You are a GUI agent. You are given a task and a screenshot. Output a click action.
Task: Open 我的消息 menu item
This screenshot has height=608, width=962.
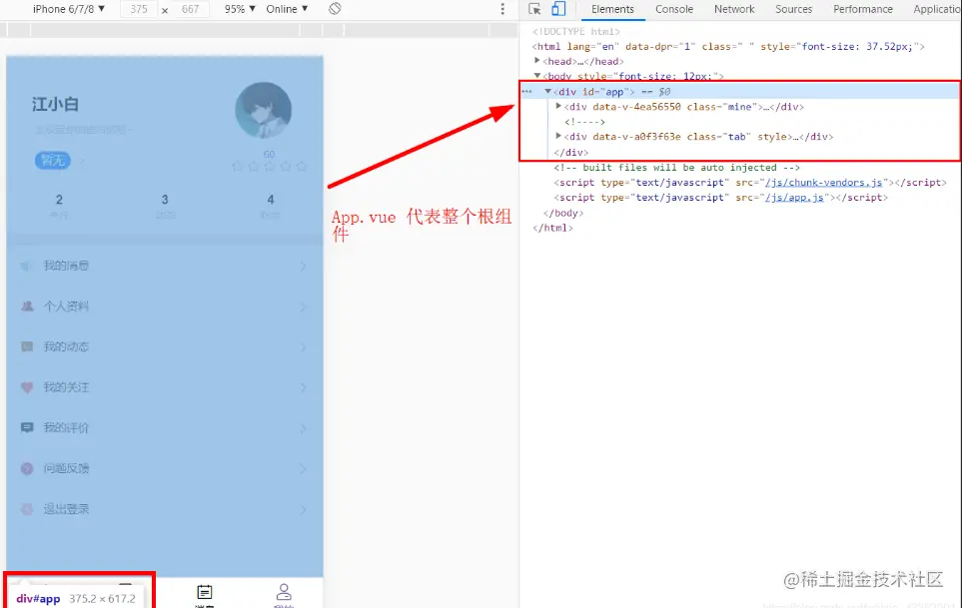coord(165,266)
